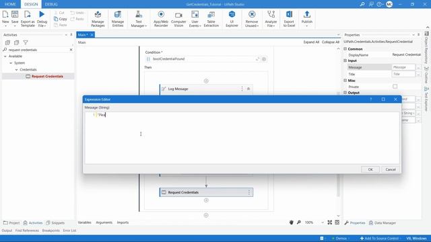The height and width of the screenshot is (242, 431).
Task: Copy selected activity
Action: tap(61, 19)
